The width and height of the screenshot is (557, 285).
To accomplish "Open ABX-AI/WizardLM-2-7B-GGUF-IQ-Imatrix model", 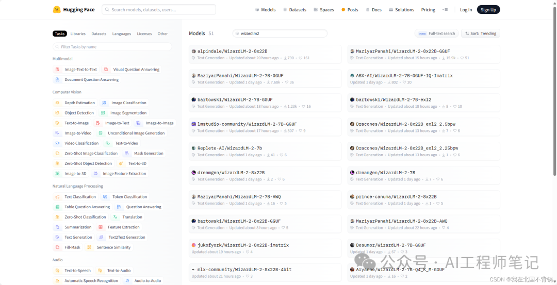I will click(423, 78).
